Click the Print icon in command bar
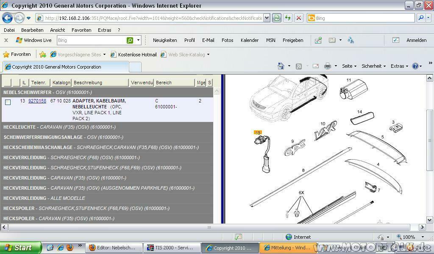Viewport: 434px width, 254px height. (x=328, y=66)
